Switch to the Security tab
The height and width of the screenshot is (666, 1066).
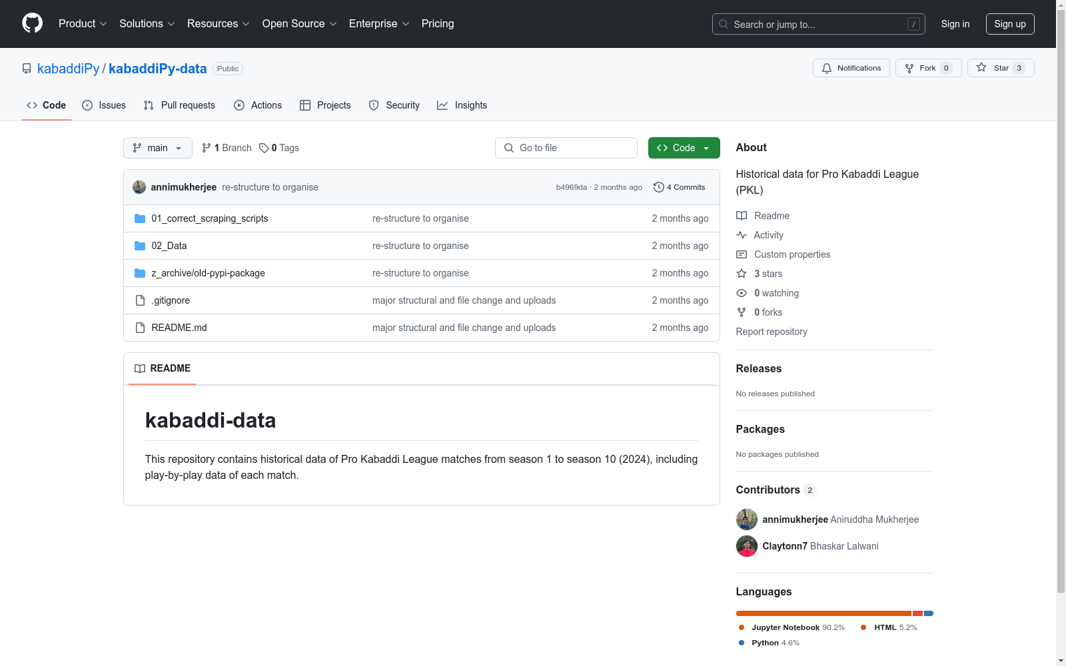(394, 105)
